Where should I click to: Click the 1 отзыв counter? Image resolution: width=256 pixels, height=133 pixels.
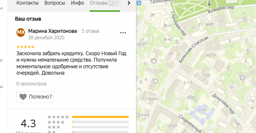[90, 31]
